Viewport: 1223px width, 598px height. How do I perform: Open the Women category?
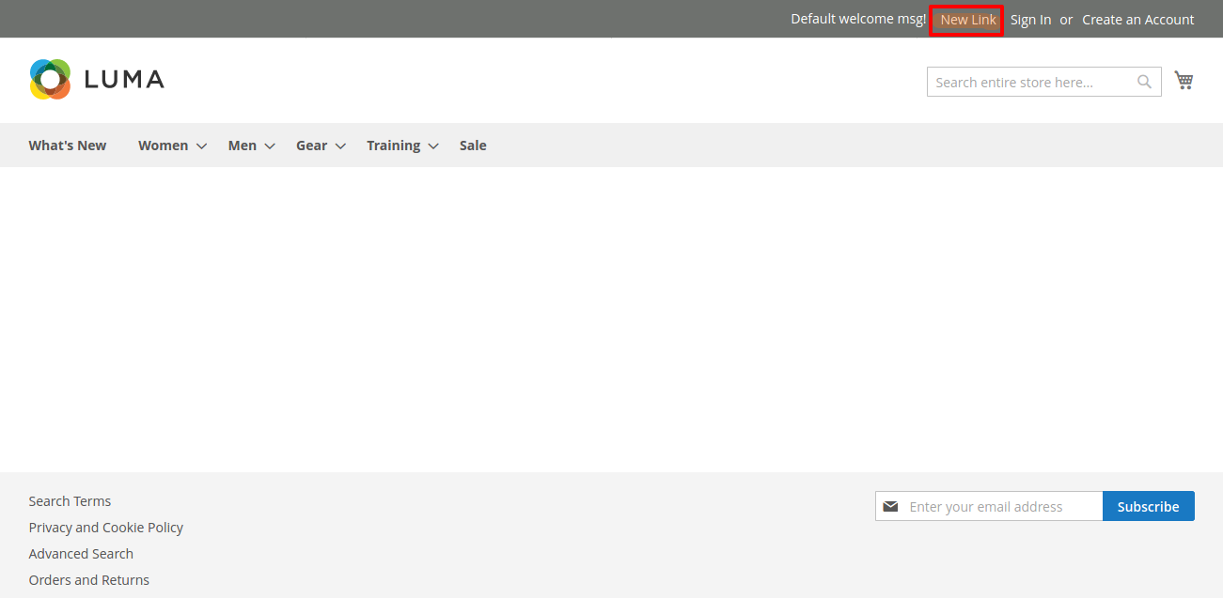click(x=163, y=145)
